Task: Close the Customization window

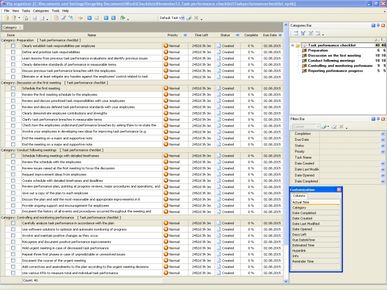Action: click(x=339, y=189)
